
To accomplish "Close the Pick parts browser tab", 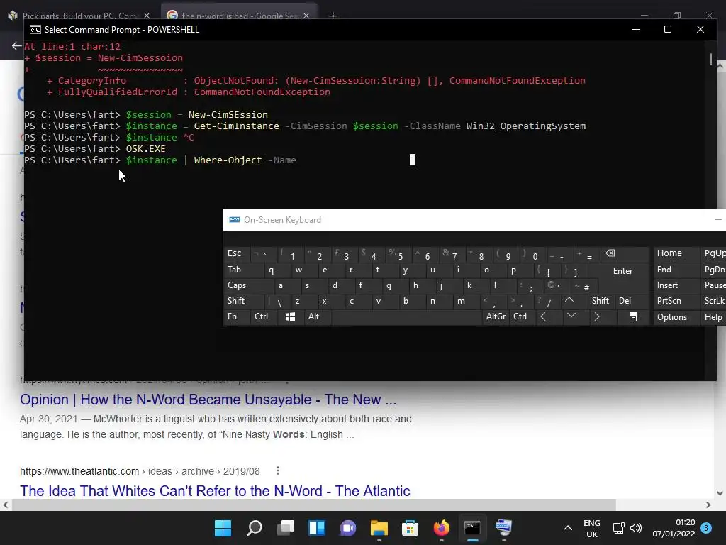I will (147, 16).
